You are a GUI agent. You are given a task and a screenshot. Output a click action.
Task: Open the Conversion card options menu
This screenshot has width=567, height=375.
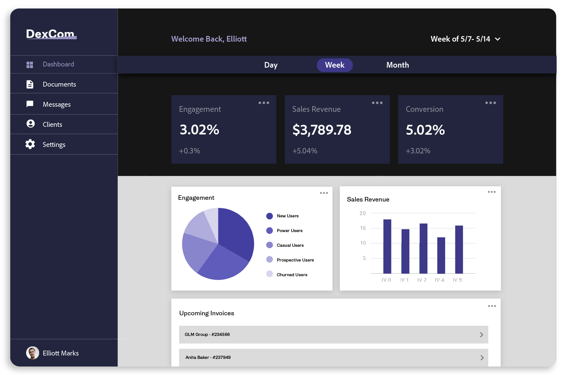pyautogui.click(x=490, y=103)
